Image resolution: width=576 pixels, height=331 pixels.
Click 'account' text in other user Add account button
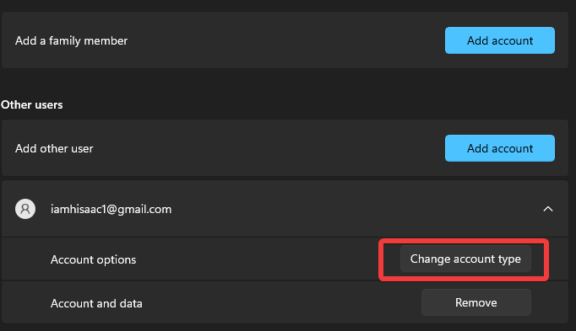(512, 148)
